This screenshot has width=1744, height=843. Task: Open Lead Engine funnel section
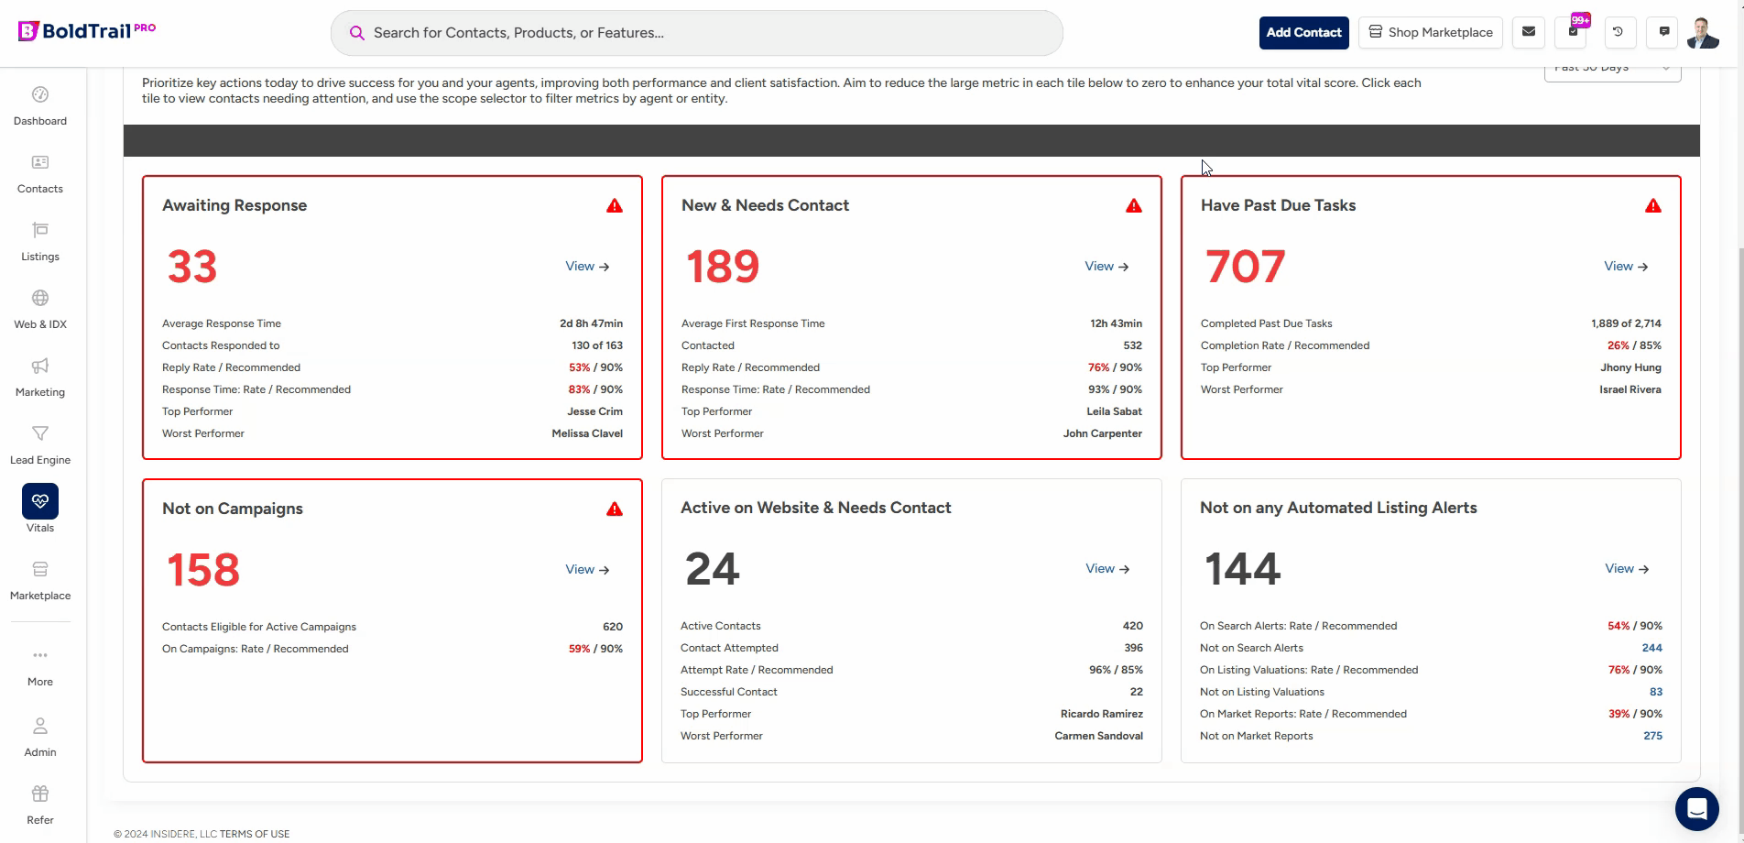click(40, 445)
